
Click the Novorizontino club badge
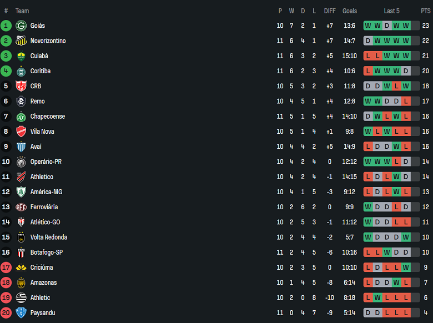coord(21,41)
